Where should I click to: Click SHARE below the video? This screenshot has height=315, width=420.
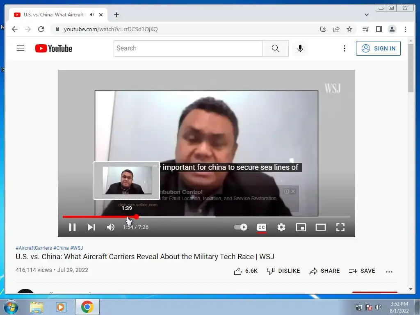pyautogui.click(x=325, y=271)
